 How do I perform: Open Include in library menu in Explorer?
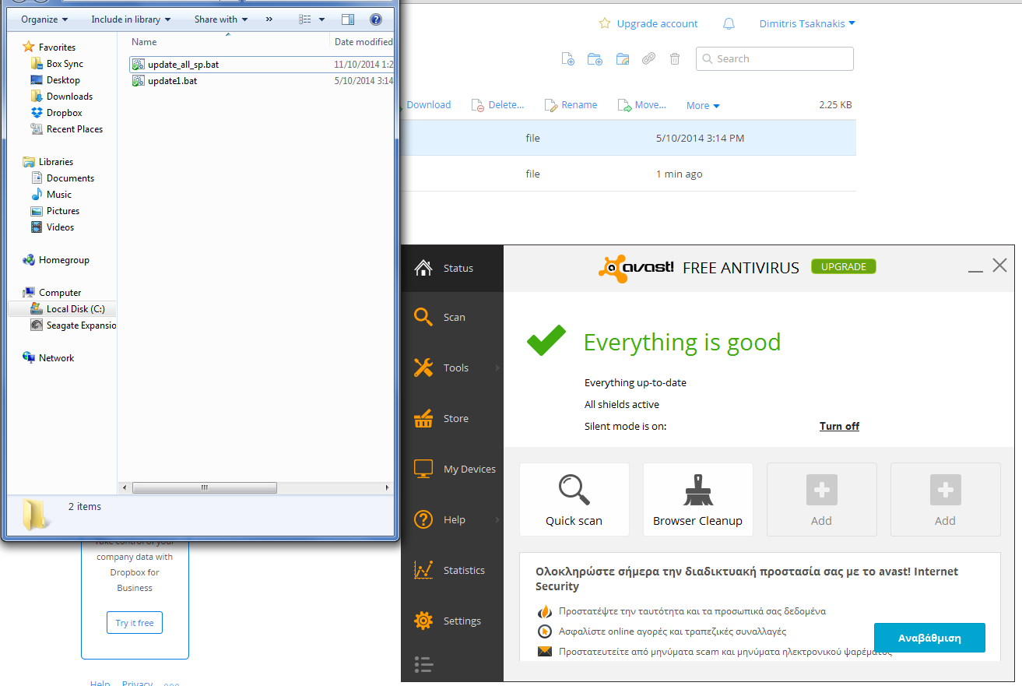tap(131, 19)
